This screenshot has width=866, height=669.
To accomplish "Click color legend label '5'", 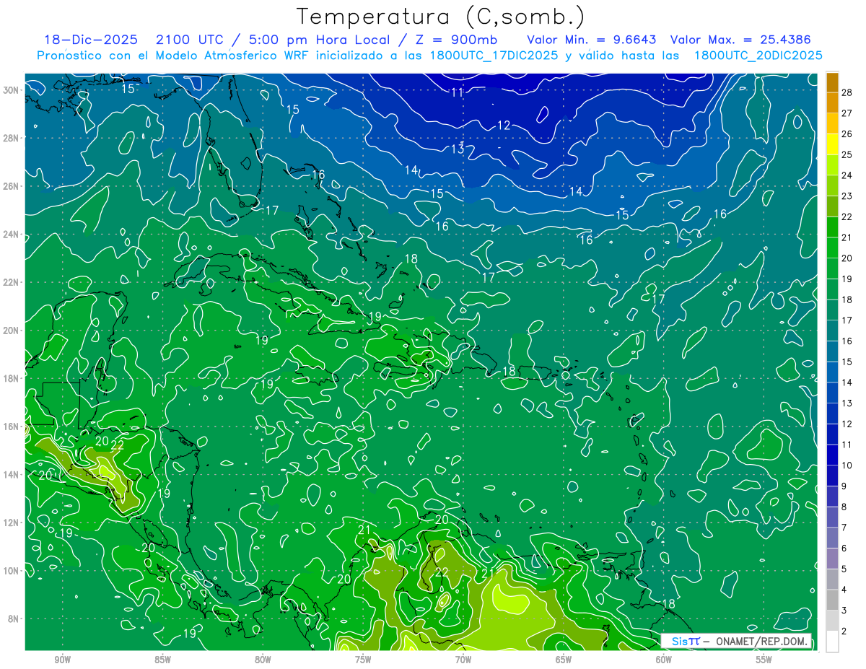I will [x=844, y=569].
